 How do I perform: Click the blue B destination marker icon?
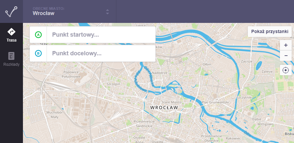tap(38, 53)
